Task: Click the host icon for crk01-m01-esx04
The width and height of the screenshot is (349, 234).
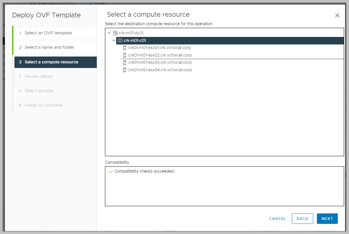Action: click(125, 70)
